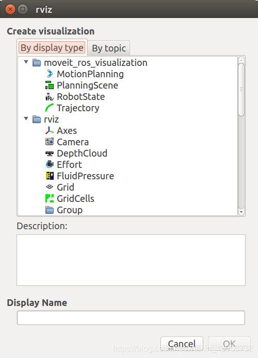
Task: Click the window maximize button in title bar
Action: coord(23,9)
